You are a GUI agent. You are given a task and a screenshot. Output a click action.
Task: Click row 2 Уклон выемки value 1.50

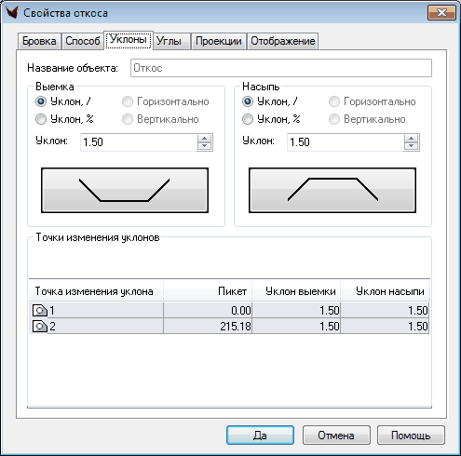(296, 326)
